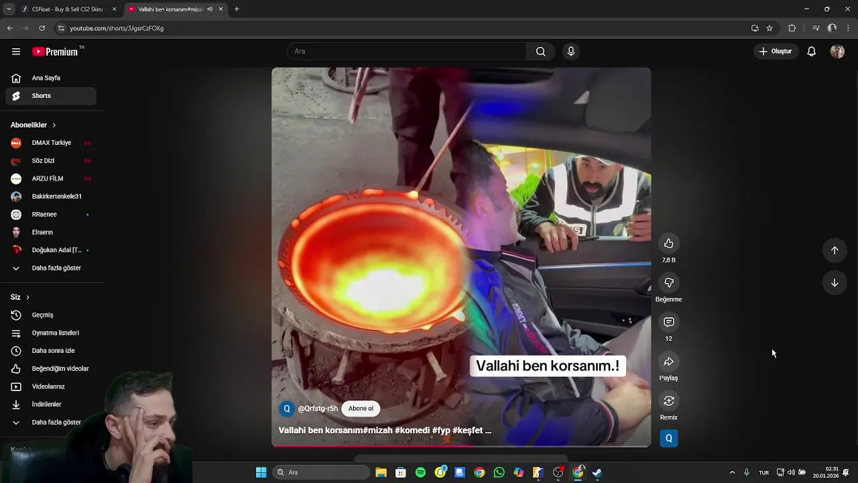Open the Windows Start menu

pyautogui.click(x=261, y=472)
